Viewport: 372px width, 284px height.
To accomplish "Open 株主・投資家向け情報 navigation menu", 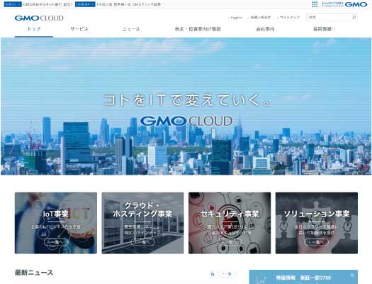I will pyautogui.click(x=198, y=29).
